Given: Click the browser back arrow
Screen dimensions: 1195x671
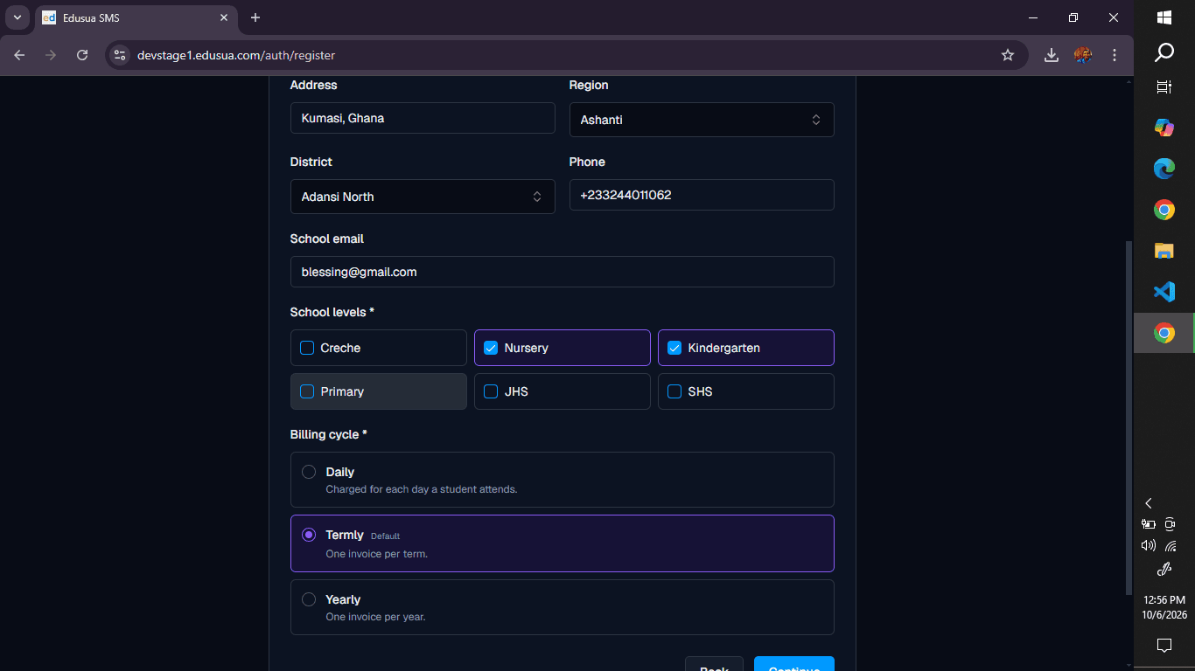Looking at the screenshot, I should pos(20,55).
